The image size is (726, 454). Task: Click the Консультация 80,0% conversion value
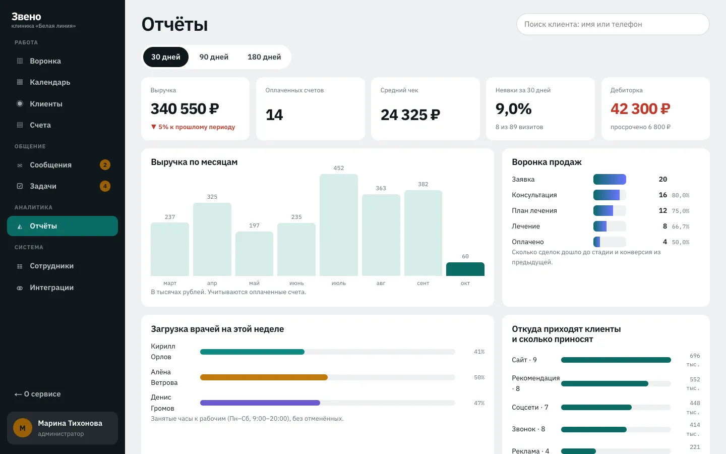tap(681, 195)
